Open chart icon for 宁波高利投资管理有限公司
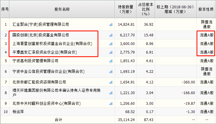This screenshot has height=124, width=216. click(x=111, y=61)
